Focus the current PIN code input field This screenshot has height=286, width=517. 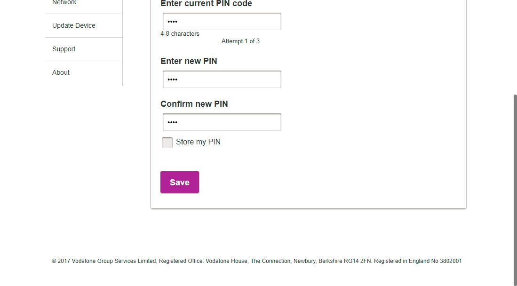click(x=222, y=22)
